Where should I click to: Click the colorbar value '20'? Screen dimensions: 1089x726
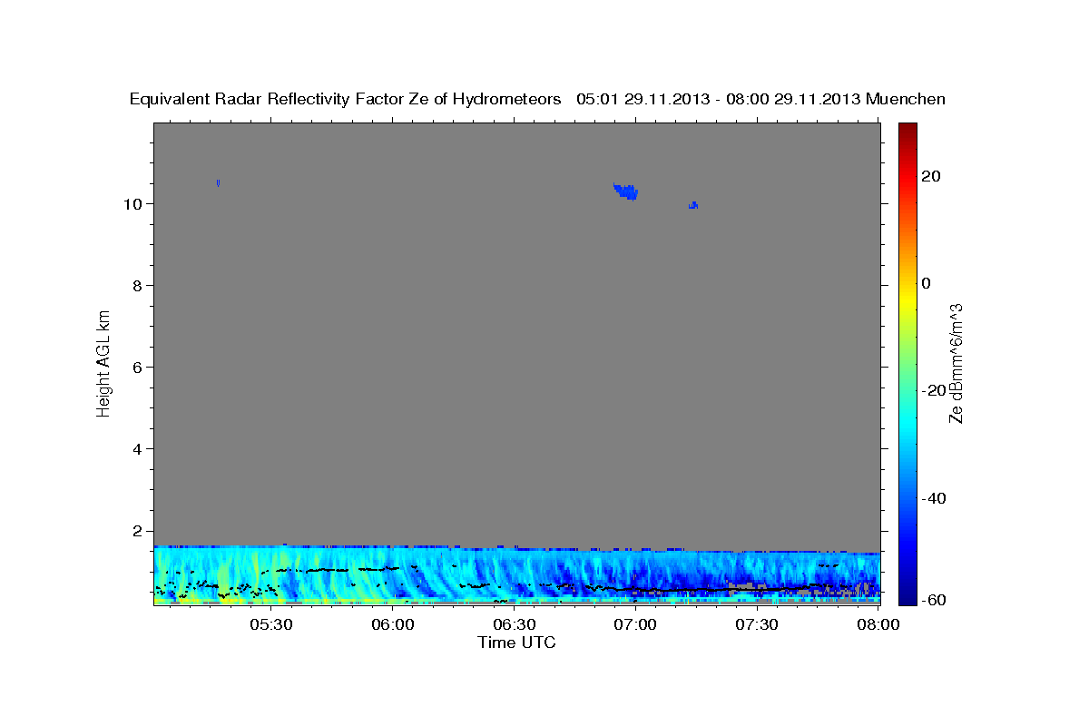point(930,176)
